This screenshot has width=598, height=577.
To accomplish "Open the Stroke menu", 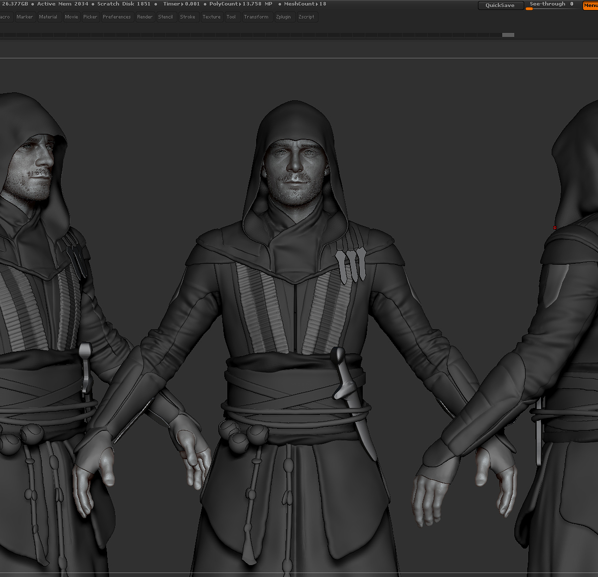I will click(x=188, y=17).
